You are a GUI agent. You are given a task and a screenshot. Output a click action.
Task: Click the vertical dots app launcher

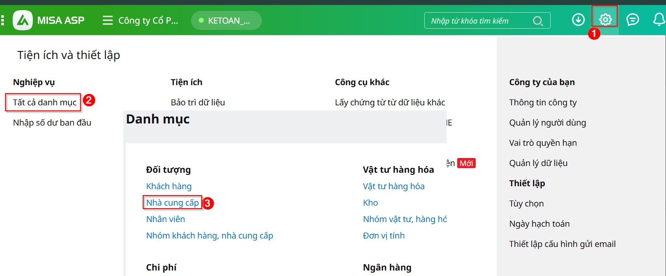(3, 20)
